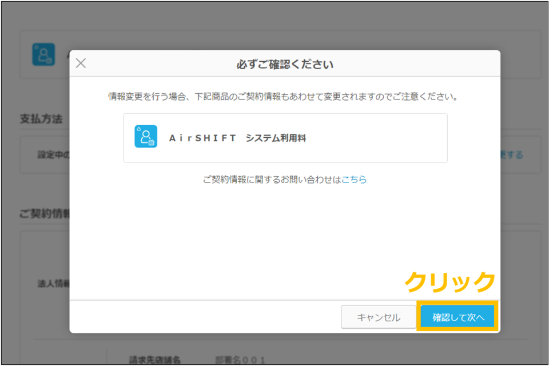Click the X icon to dismiss the dialog
The image size is (549, 366).
[x=81, y=63]
